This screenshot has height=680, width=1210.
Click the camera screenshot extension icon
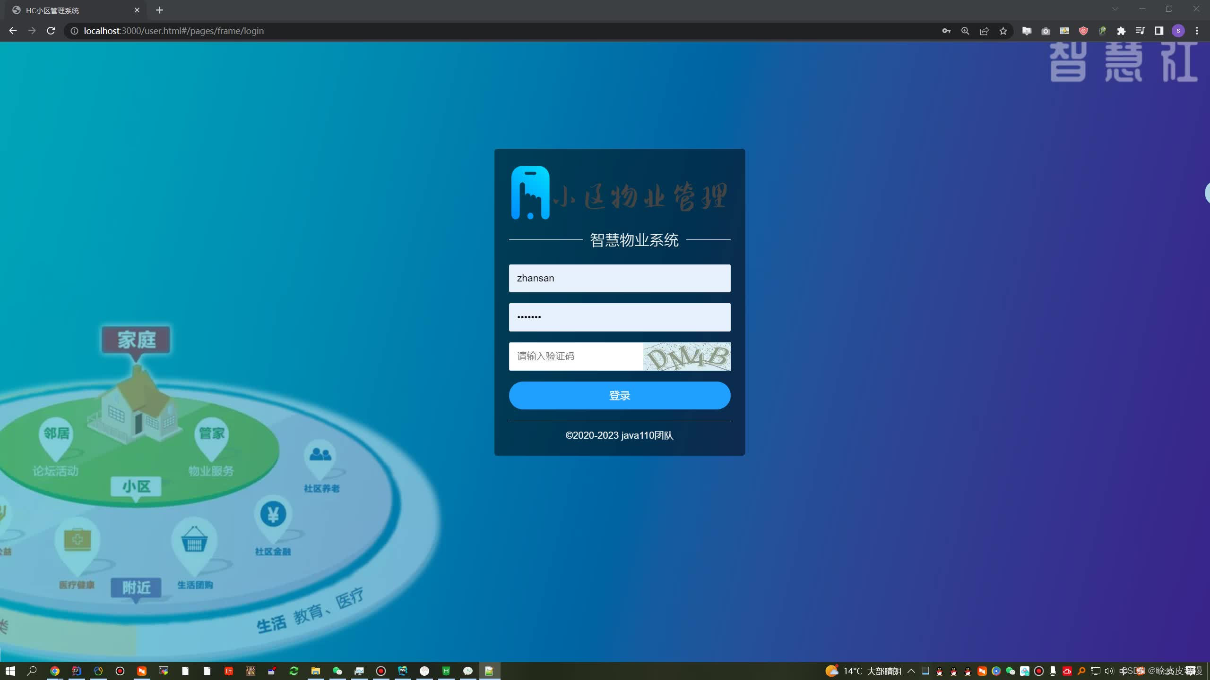(1046, 31)
